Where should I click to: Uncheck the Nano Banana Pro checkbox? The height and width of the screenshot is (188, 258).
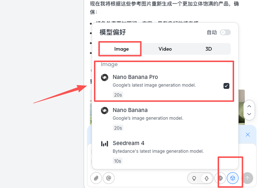[226, 86]
